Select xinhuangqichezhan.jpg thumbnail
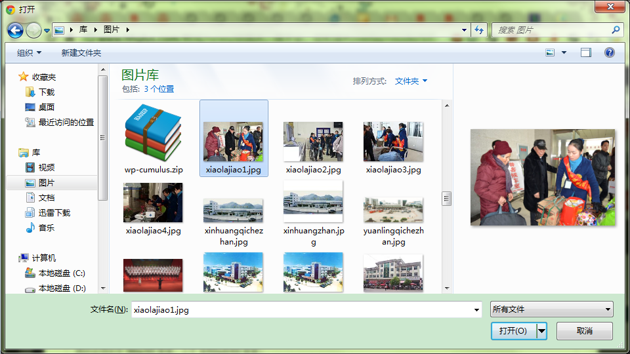 click(233, 210)
